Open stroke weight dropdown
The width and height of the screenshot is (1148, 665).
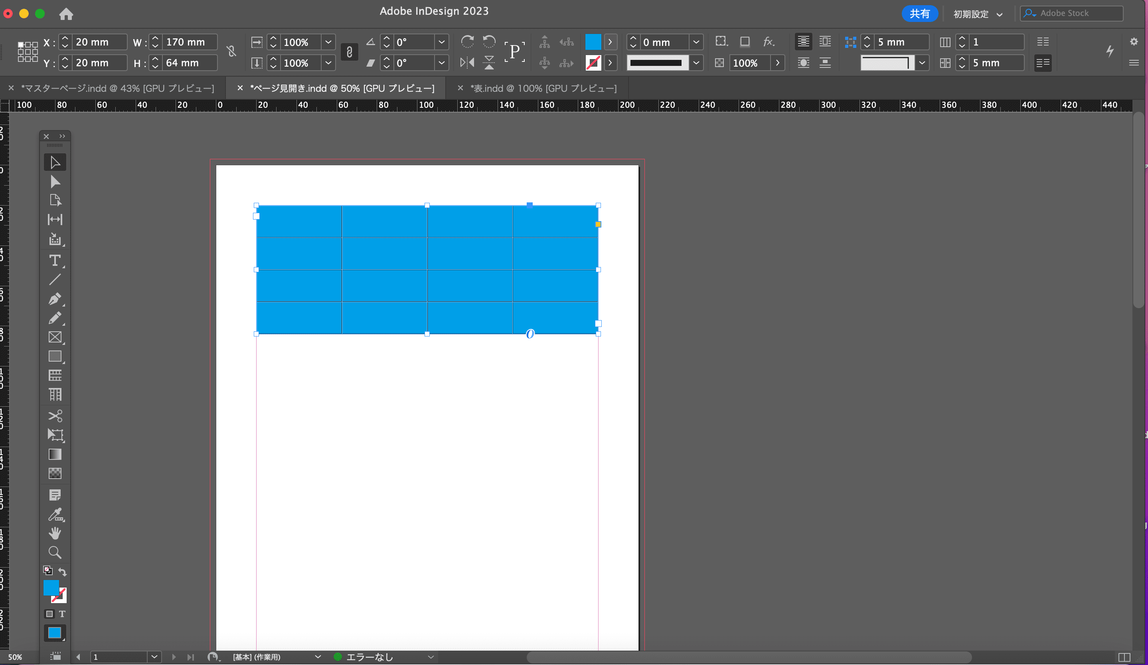pyautogui.click(x=696, y=42)
